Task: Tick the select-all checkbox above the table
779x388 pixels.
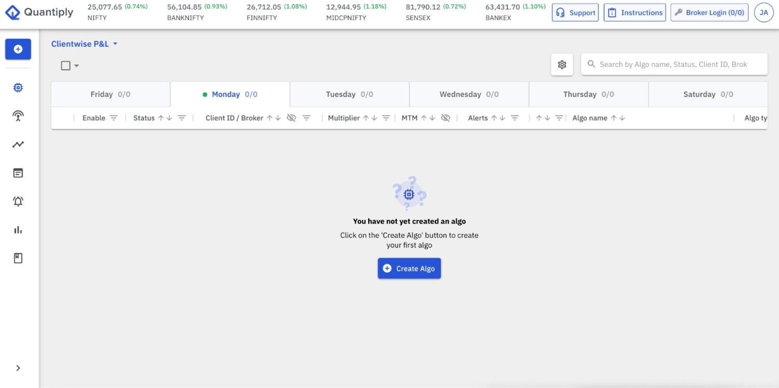Action: coord(65,65)
